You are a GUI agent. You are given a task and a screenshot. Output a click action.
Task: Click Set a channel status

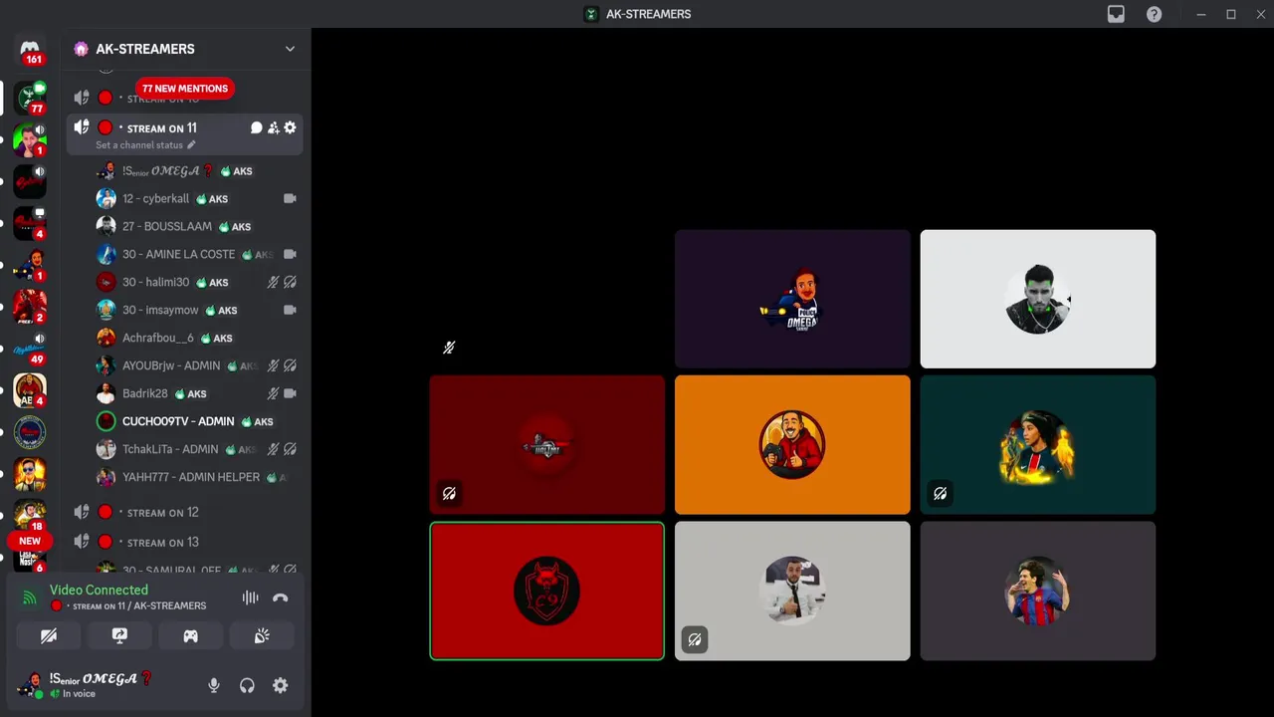pos(139,145)
